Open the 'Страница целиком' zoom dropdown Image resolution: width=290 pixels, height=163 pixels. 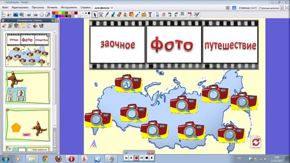[x=282, y=8]
